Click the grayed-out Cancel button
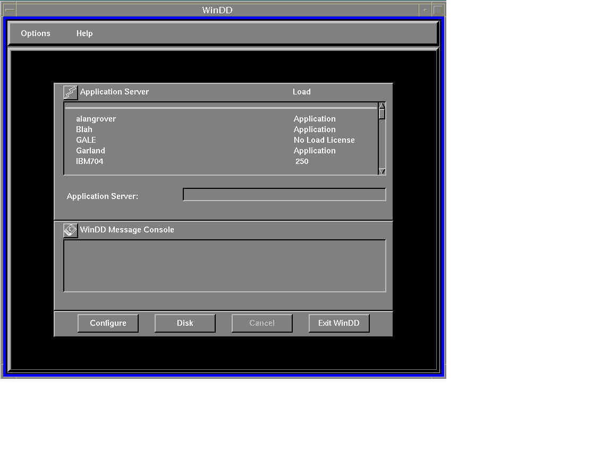Image resolution: width=602 pixels, height=451 pixels. (262, 323)
